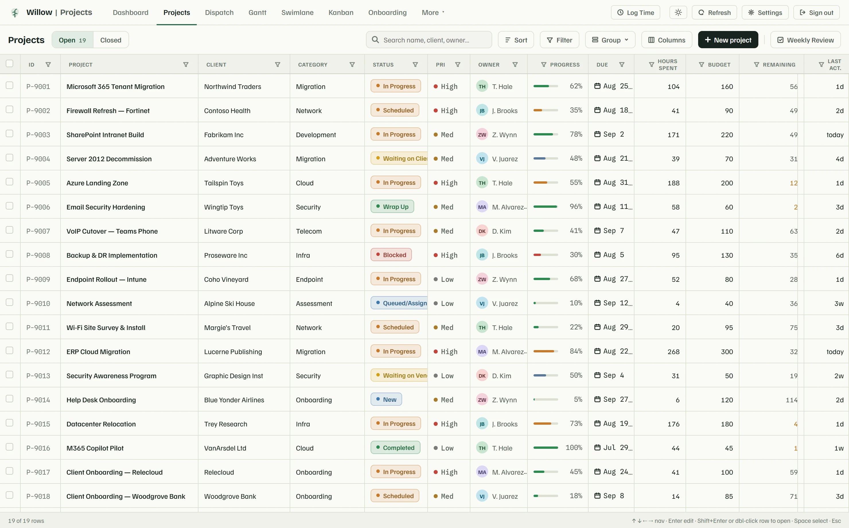This screenshot has height=528, width=849.
Task: Toggle the light/dark theme sun icon
Action: click(678, 13)
